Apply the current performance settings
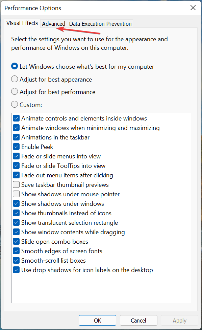This screenshot has width=202, height=330. pos(179,320)
